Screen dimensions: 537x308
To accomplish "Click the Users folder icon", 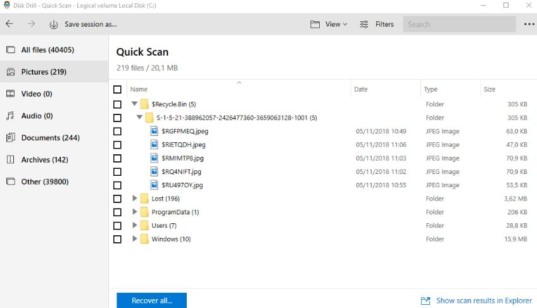I will [x=144, y=226].
